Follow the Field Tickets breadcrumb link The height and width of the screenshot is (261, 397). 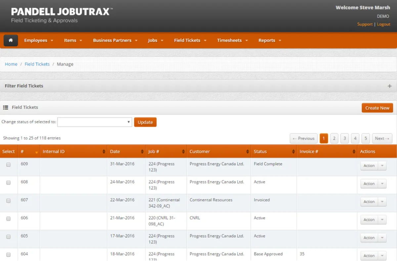(37, 64)
